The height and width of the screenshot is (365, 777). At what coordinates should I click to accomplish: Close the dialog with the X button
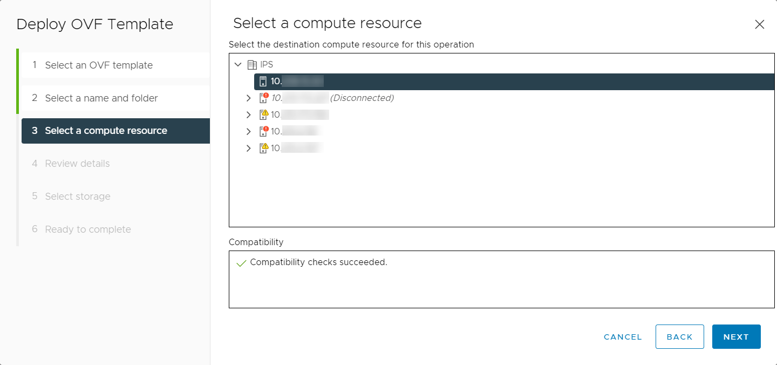760,24
